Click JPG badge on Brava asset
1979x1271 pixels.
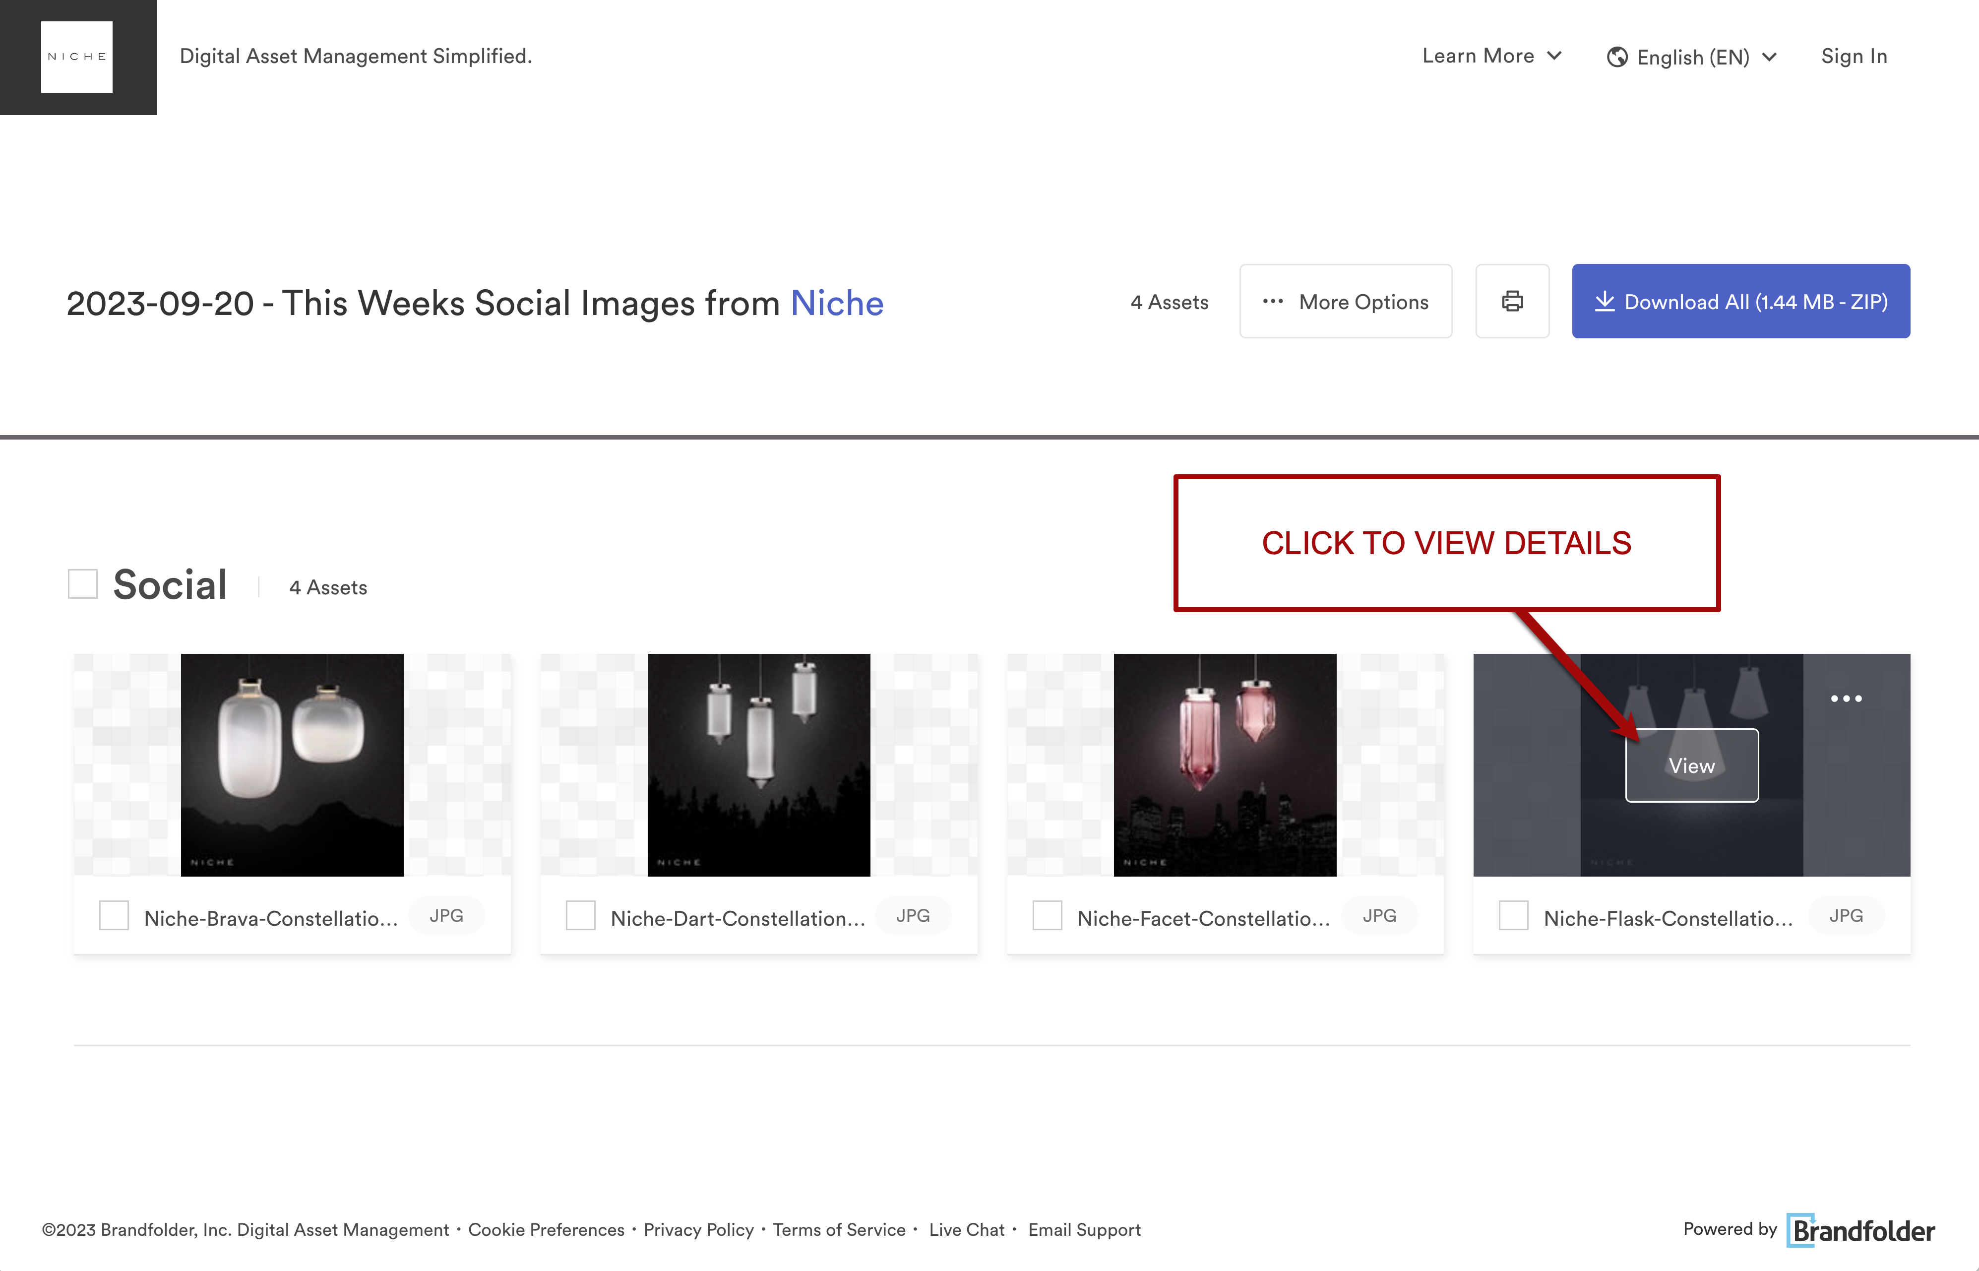446,916
